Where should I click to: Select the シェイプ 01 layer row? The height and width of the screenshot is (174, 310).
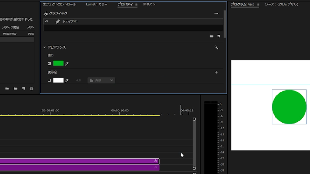pyautogui.click(x=133, y=21)
